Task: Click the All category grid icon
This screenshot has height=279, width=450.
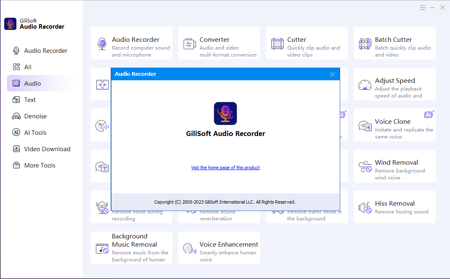Action: point(16,67)
